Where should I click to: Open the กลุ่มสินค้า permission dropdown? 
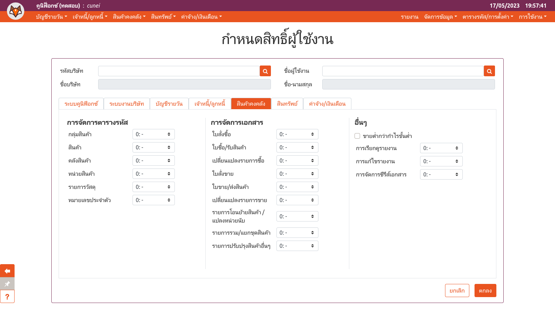point(153,134)
